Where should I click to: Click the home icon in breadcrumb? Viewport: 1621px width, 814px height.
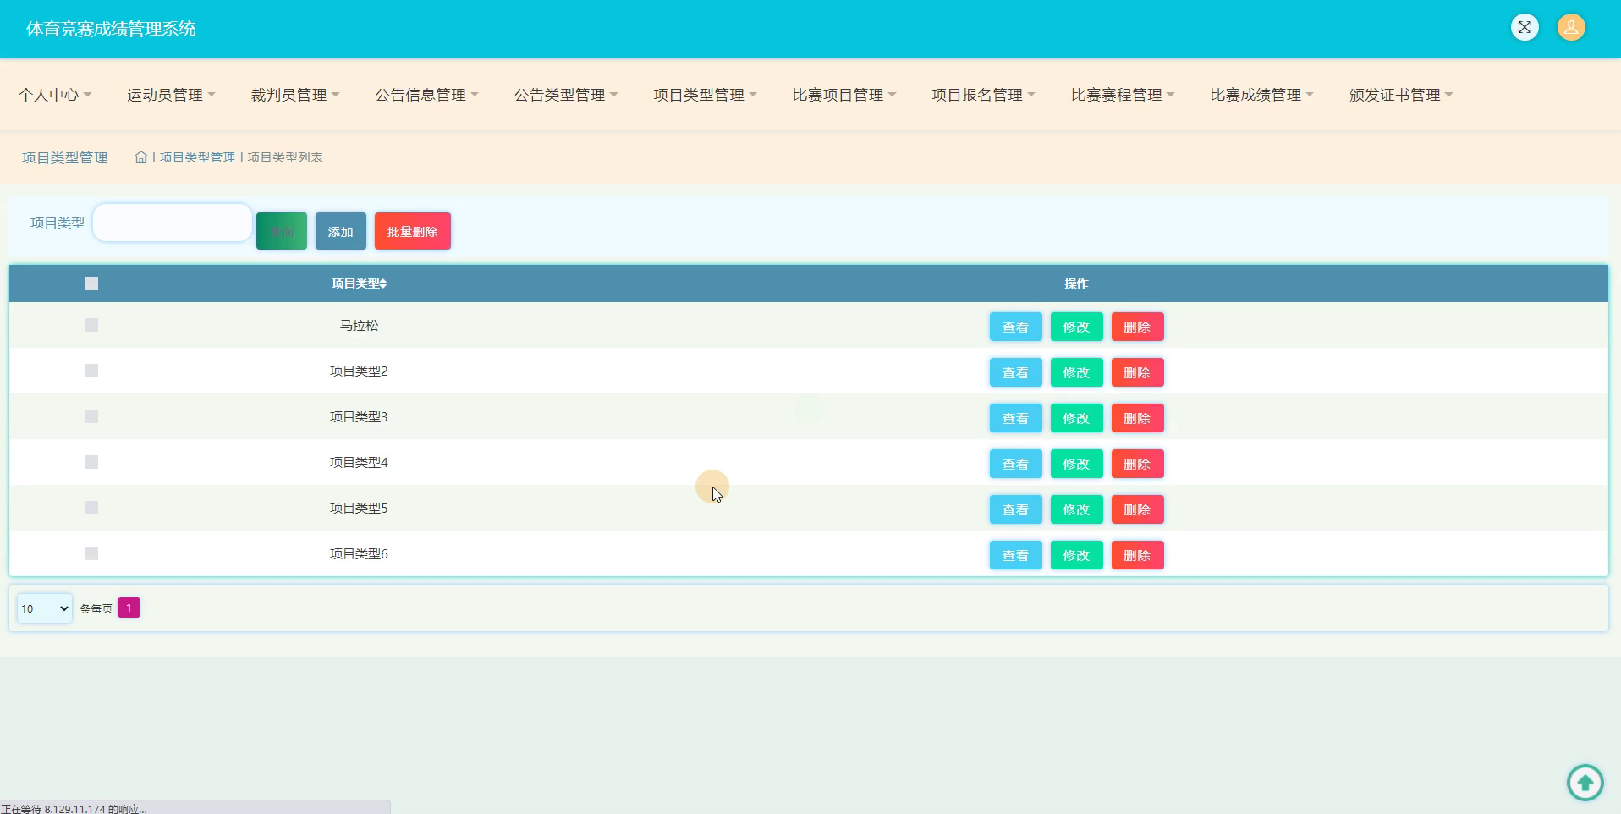point(141,157)
